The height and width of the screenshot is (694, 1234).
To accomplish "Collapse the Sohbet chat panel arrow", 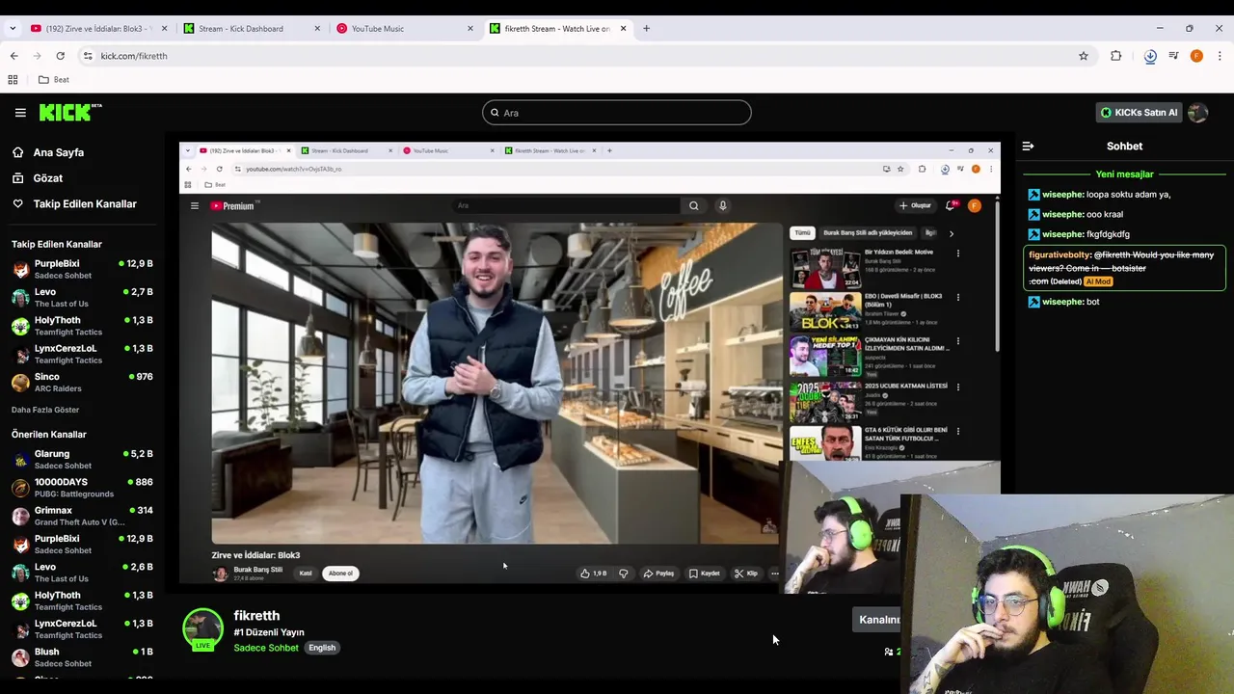I will coord(1028,147).
